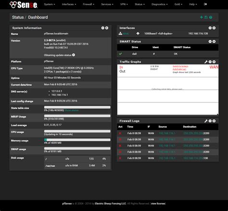The height and width of the screenshot is (211, 228).
Task: Collapse the SMART Status widget
Action: click(x=210, y=41)
